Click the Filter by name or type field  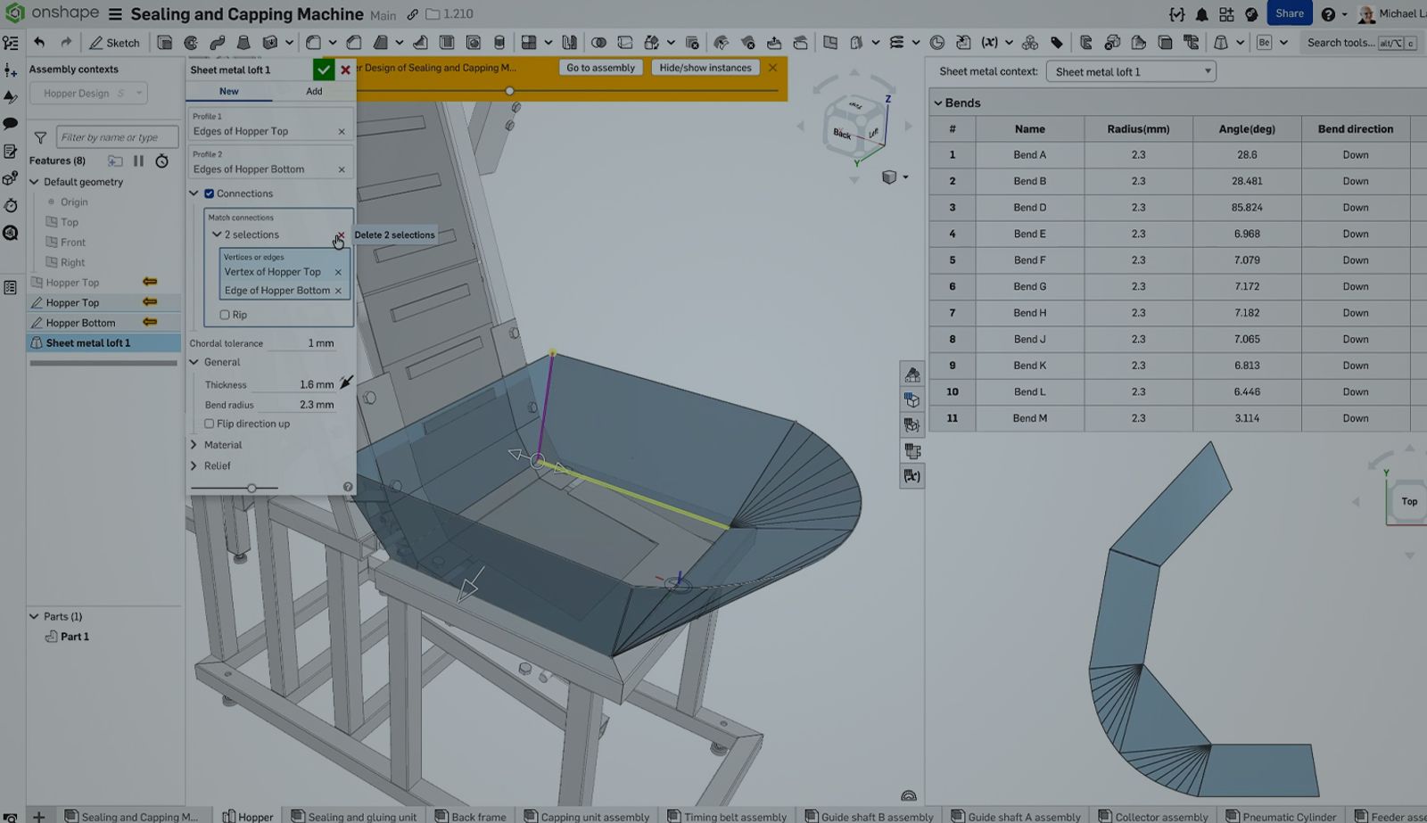(x=116, y=136)
